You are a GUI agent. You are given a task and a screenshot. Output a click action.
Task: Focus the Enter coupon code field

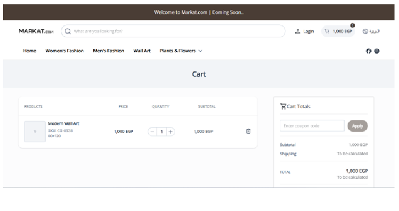312,126
